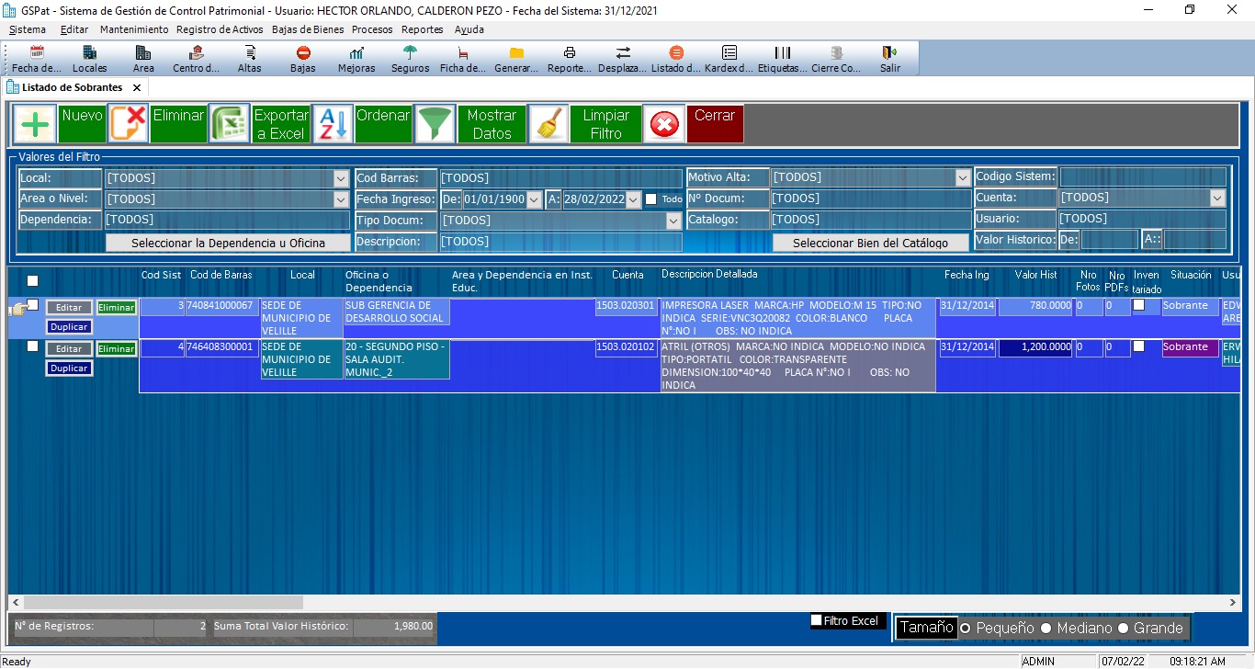Open the Etiquetas barcode icon
Screen dimensions: 1255x669
point(783,59)
